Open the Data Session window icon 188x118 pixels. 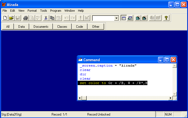click(130, 18)
